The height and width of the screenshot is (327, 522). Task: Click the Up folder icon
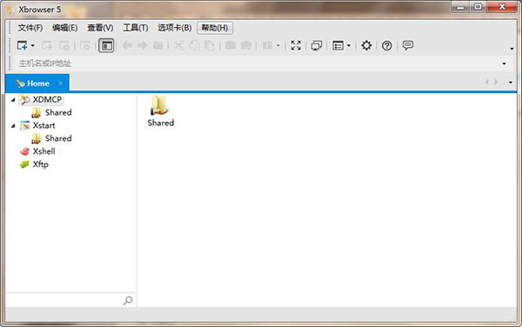point(157,45)
